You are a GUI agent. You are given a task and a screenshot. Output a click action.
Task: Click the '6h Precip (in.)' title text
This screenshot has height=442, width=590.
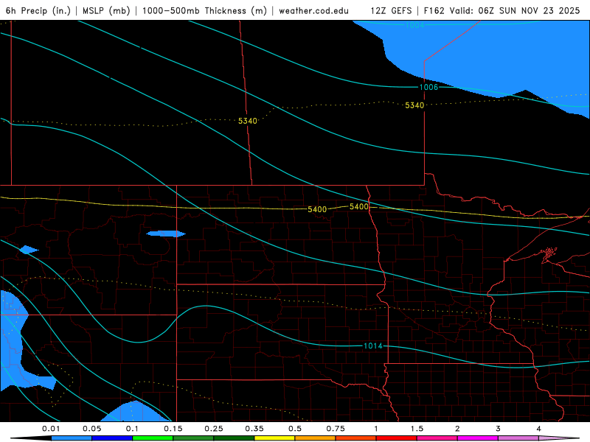pos(38,10)
